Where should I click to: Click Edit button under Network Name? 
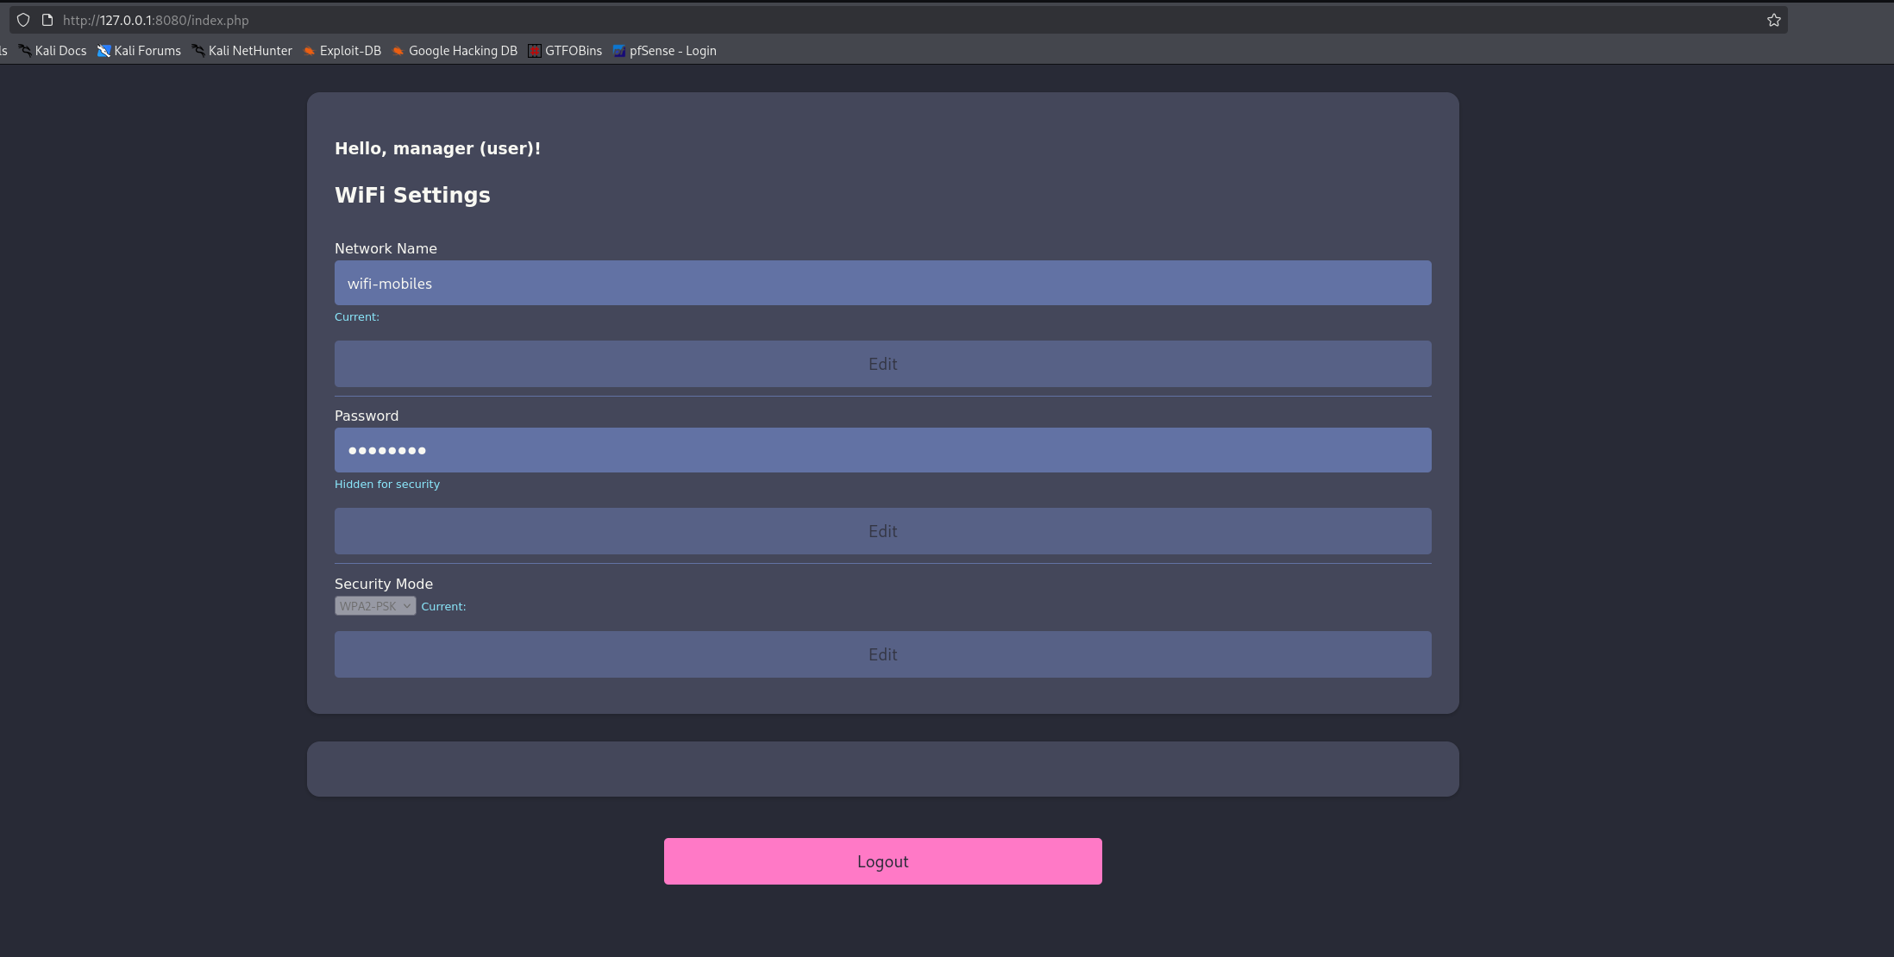[x=882, y=364]
